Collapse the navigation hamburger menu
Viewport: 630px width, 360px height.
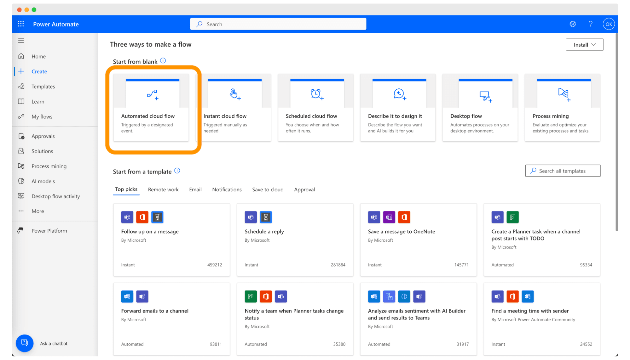[x=21, y=41]
